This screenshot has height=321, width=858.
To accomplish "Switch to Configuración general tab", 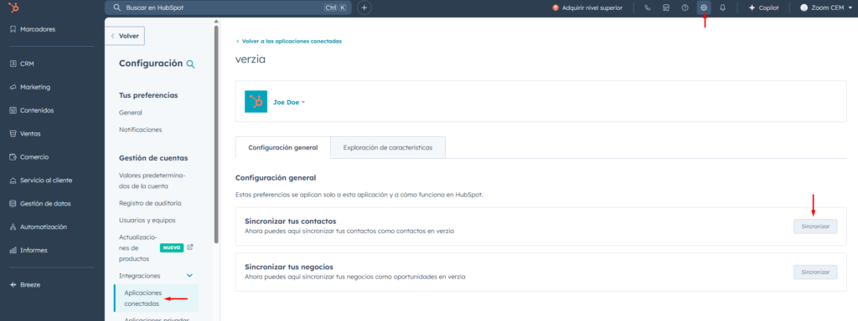I will click(283, 147).
